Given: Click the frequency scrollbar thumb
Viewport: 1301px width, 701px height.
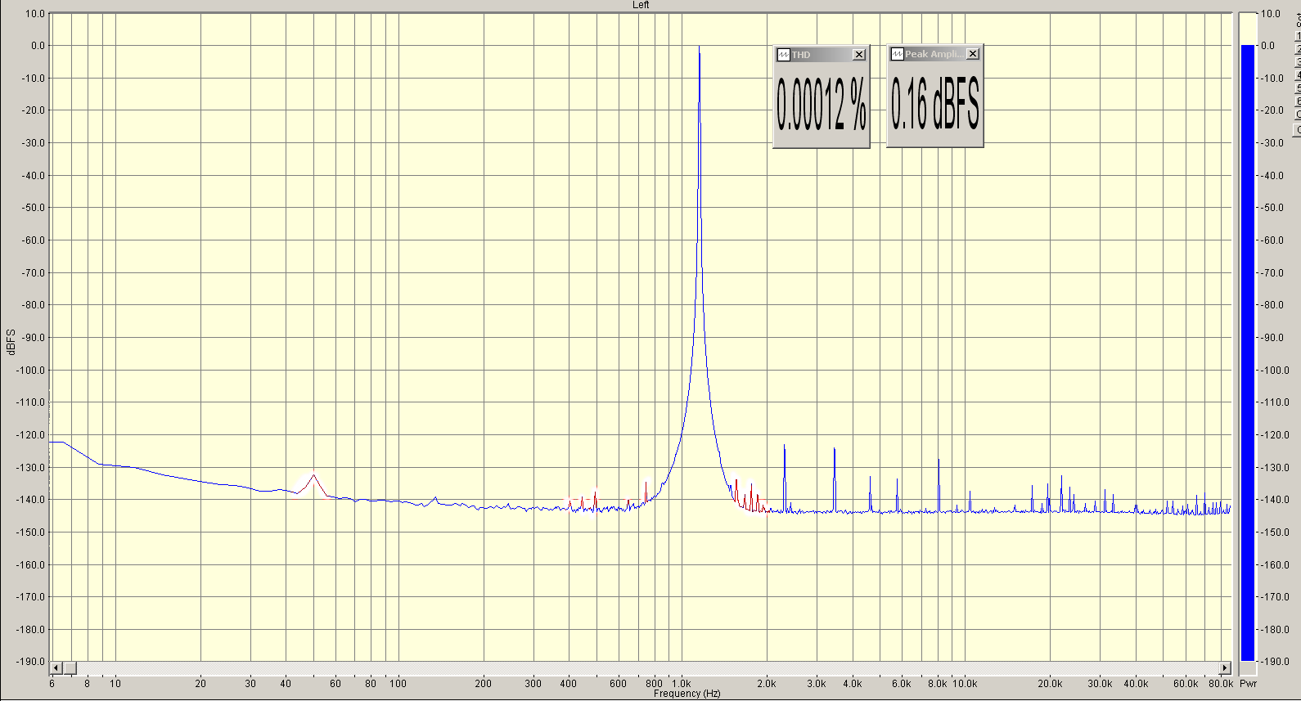Looking at the screenshot, I should [x=70, y=667].
